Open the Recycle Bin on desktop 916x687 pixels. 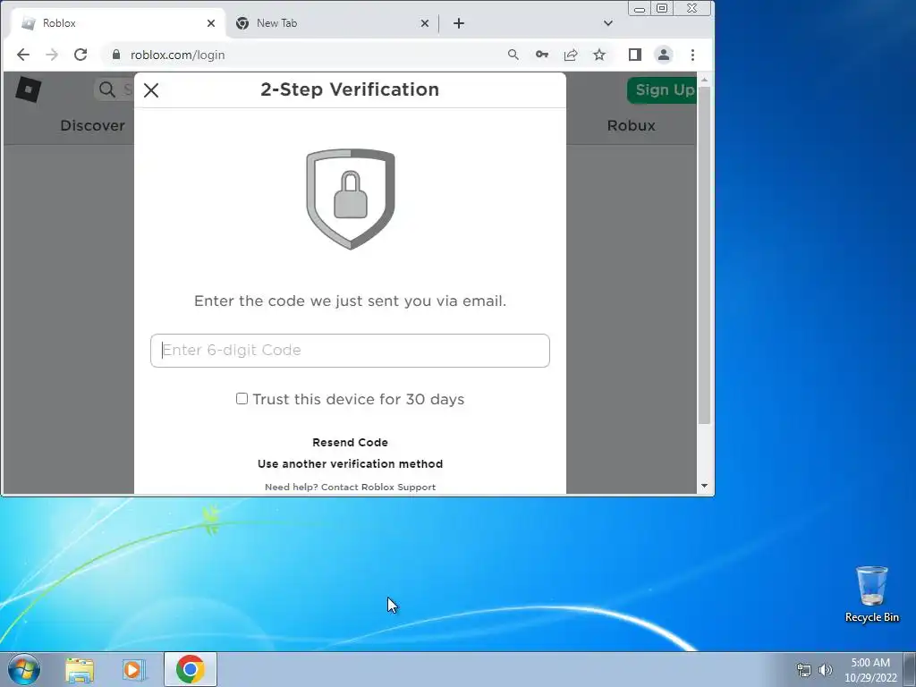coord(871,594)
